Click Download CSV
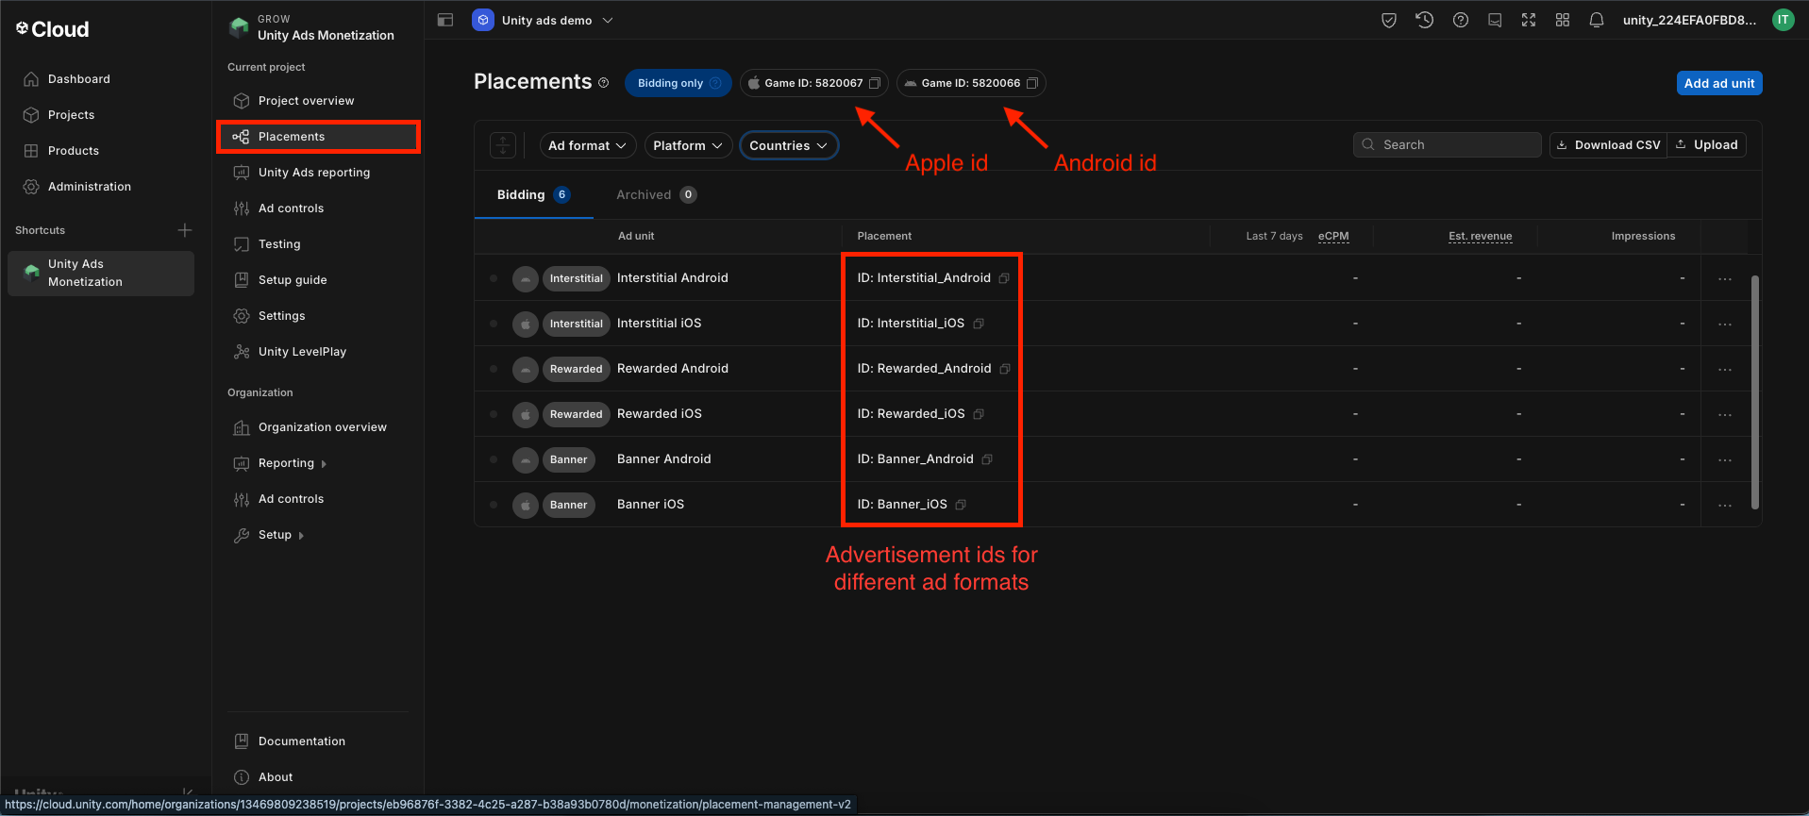The width and height of the screenshot is (1809, 816). pyautogui.click(x=1608, y=144)
